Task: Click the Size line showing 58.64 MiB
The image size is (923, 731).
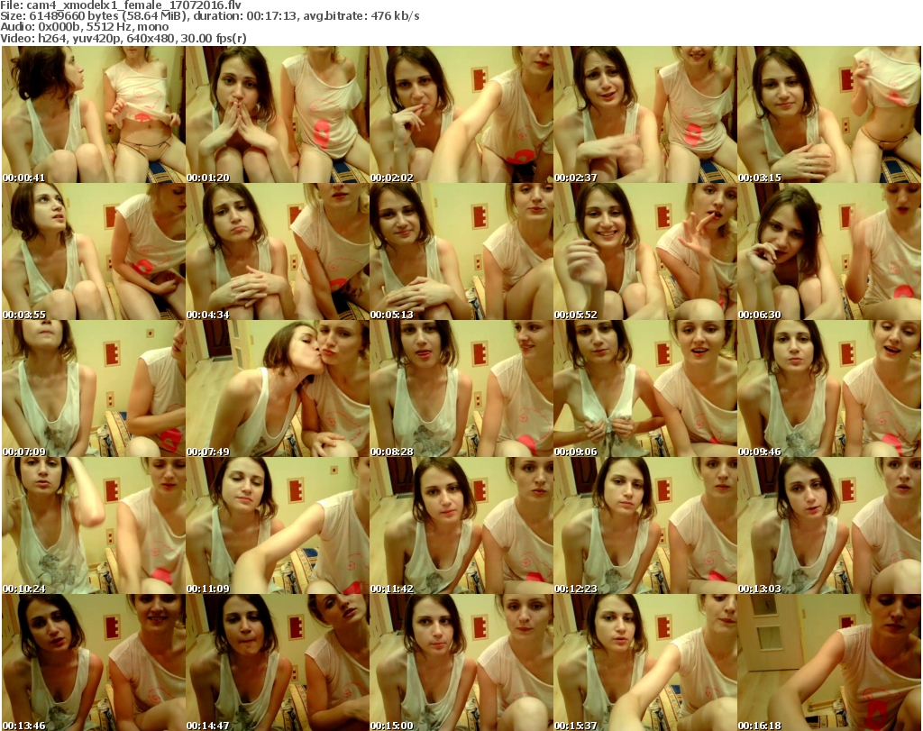Action: point(209,16)
